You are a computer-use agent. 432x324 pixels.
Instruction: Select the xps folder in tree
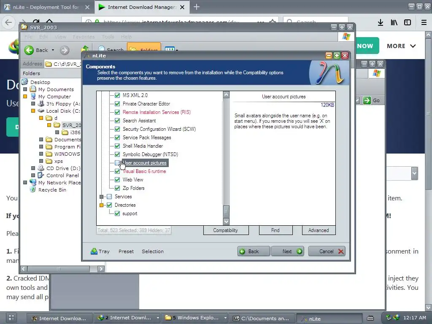[x=58, y=161]
